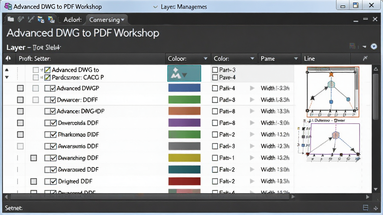Image resolution: width=383 pixels, height=215 pixels.
Task: Select the pencil edit toolbar icon
Action: coord(31,19)
